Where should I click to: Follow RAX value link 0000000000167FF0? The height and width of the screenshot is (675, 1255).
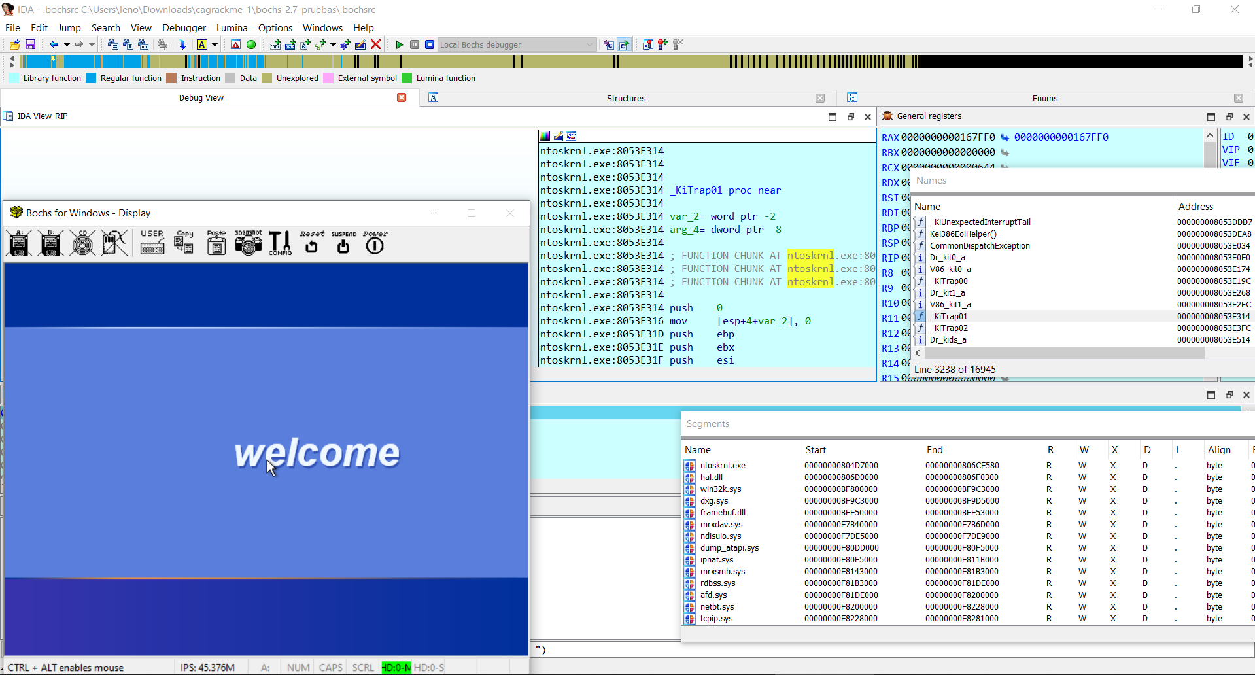pyautogui.click(x=1061, y=137)
